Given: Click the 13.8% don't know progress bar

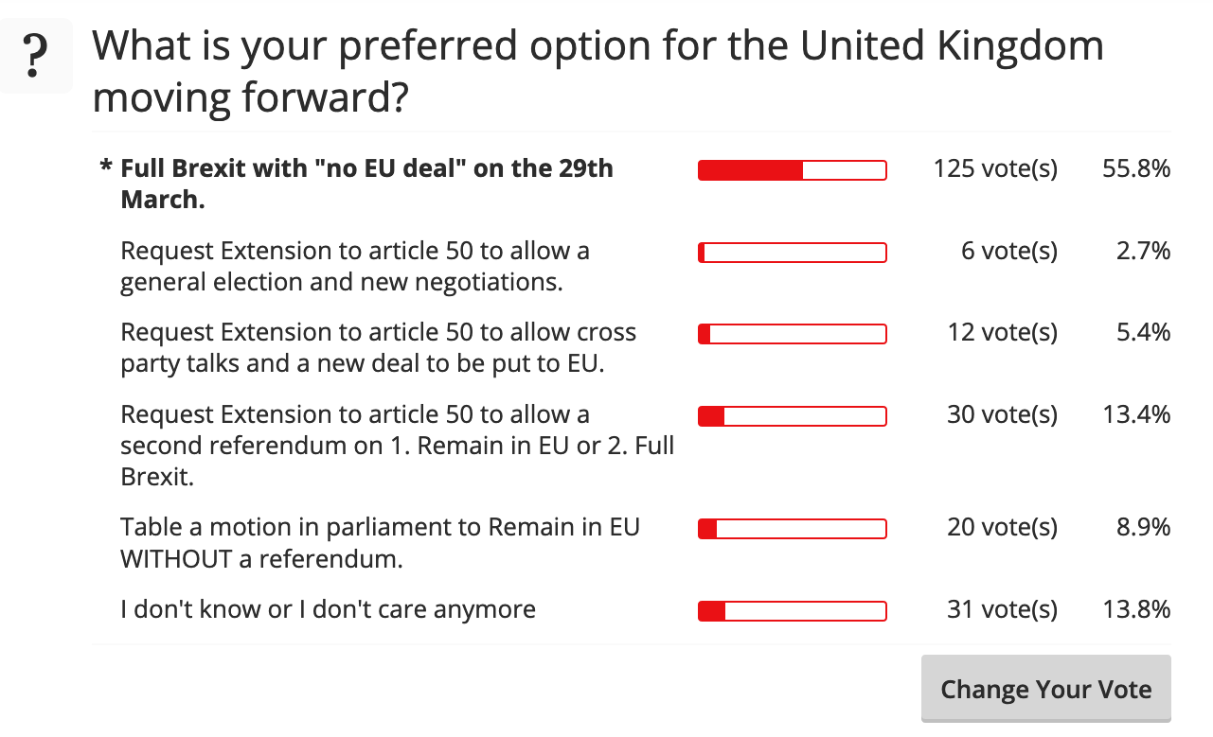Looking at the screenshot, I should (x=792, y=611).
